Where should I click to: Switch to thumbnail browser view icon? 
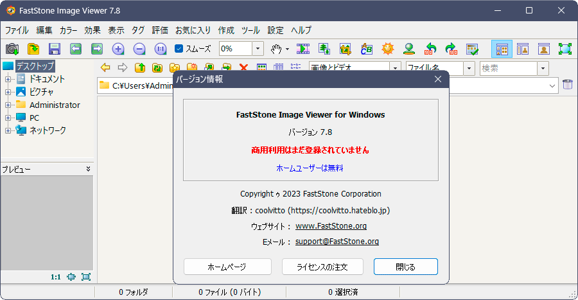[x=502, y=49]
